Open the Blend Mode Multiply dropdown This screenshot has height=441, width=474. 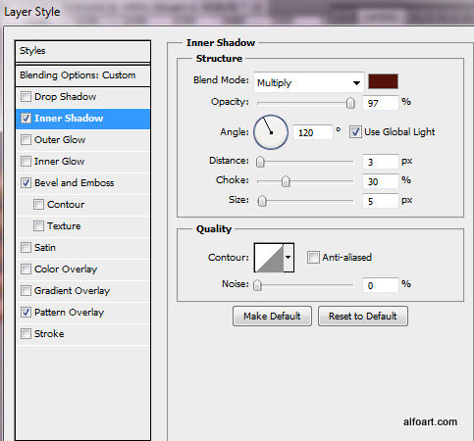[x=308, y=82]
